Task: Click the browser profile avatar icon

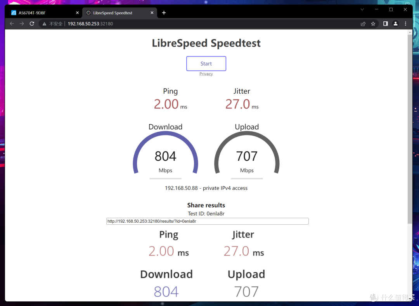Action: pos(395,24)
